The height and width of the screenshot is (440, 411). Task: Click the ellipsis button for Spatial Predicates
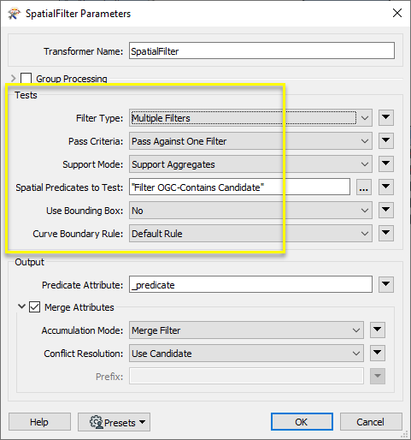(364, 187)
